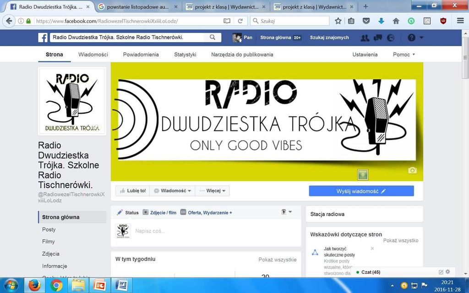Viewport: 469px width, 293px height.
Task: Open Narzędzia do publikowania tab
Action: click(242, 54)
